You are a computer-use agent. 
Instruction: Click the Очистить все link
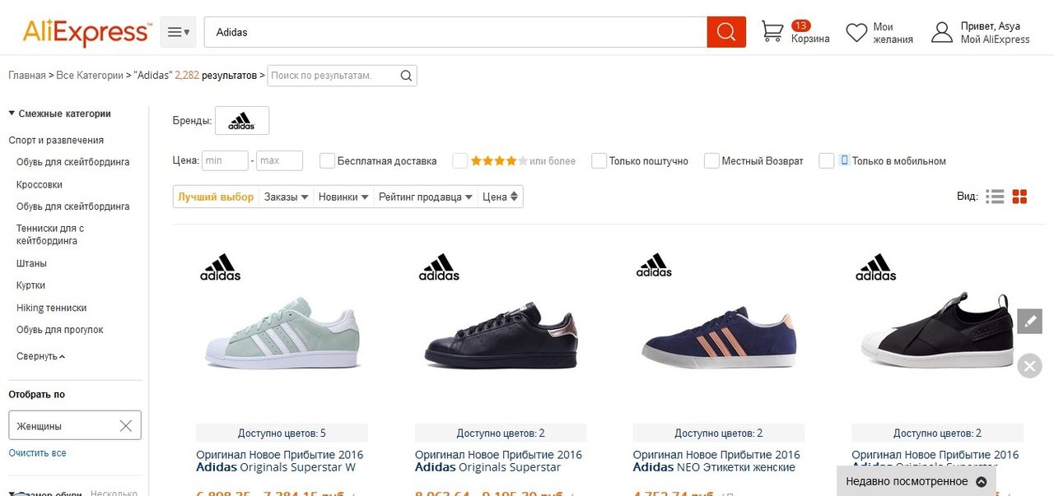click(37, 453)
